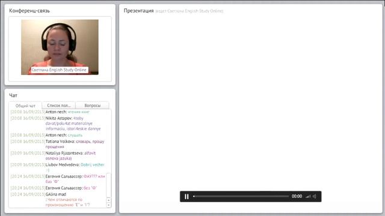Image resolution: width=385 pixels, height=216 pixels.
Task: Click the Конференц-связь panel title
Action: (29, 11)
